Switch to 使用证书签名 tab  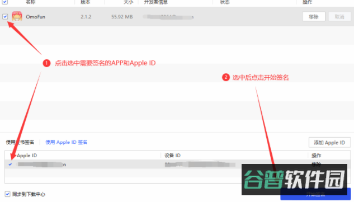tap(20, 142)
